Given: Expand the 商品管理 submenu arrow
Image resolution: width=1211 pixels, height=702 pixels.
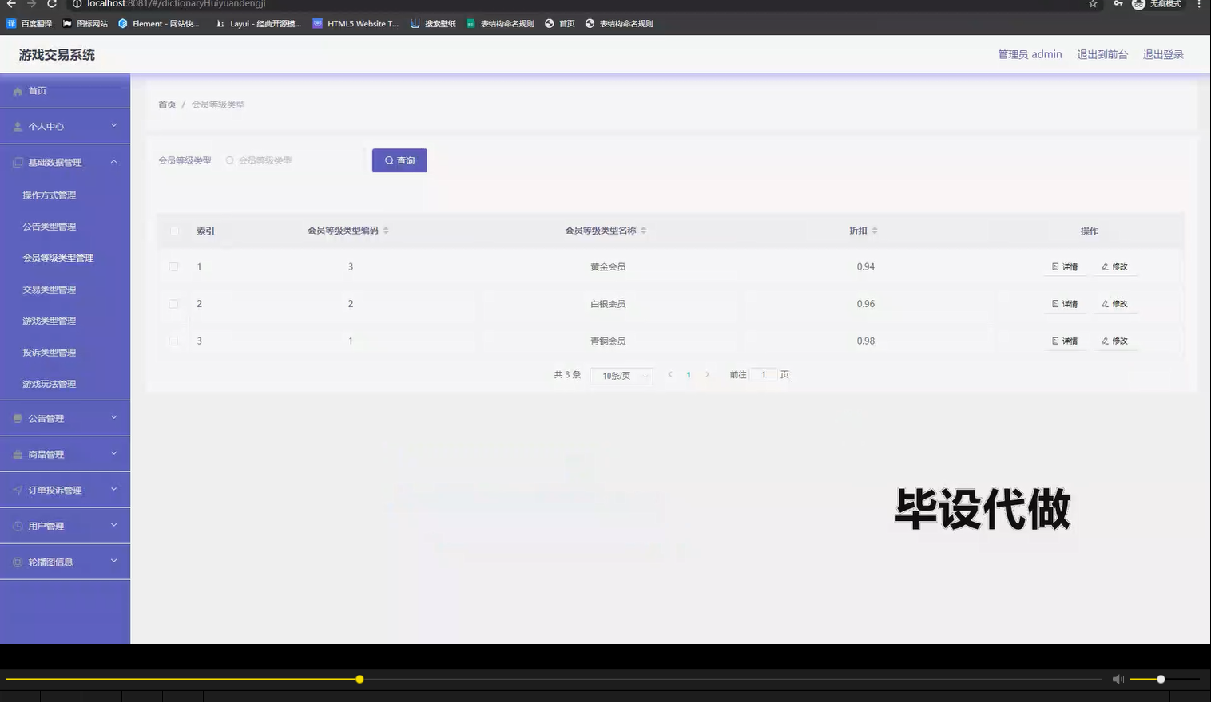Looking at the screenshot, I should coord(114,453).
